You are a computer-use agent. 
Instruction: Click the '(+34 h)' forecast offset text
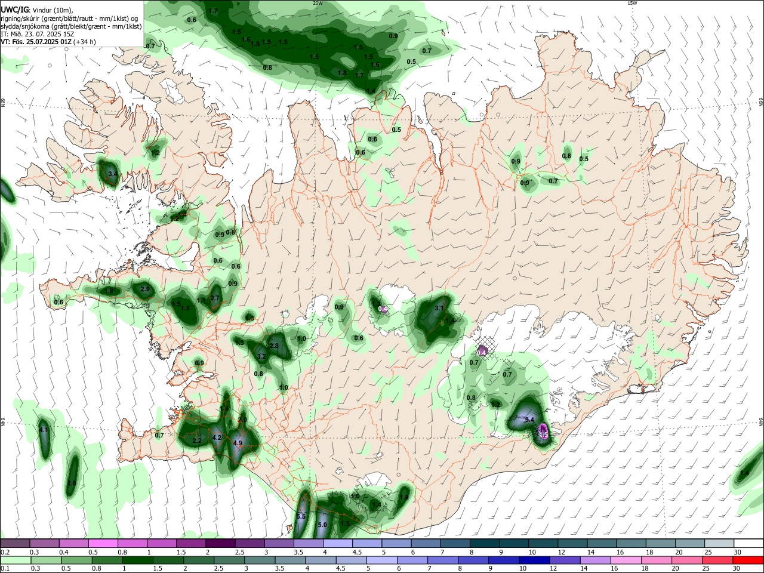click(85, 42)
